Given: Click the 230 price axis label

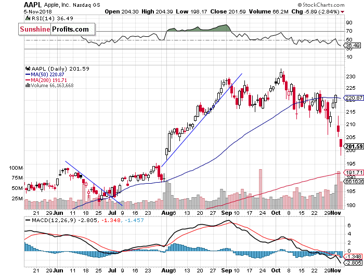Looking at the screenshot, I should pos(350,77).
